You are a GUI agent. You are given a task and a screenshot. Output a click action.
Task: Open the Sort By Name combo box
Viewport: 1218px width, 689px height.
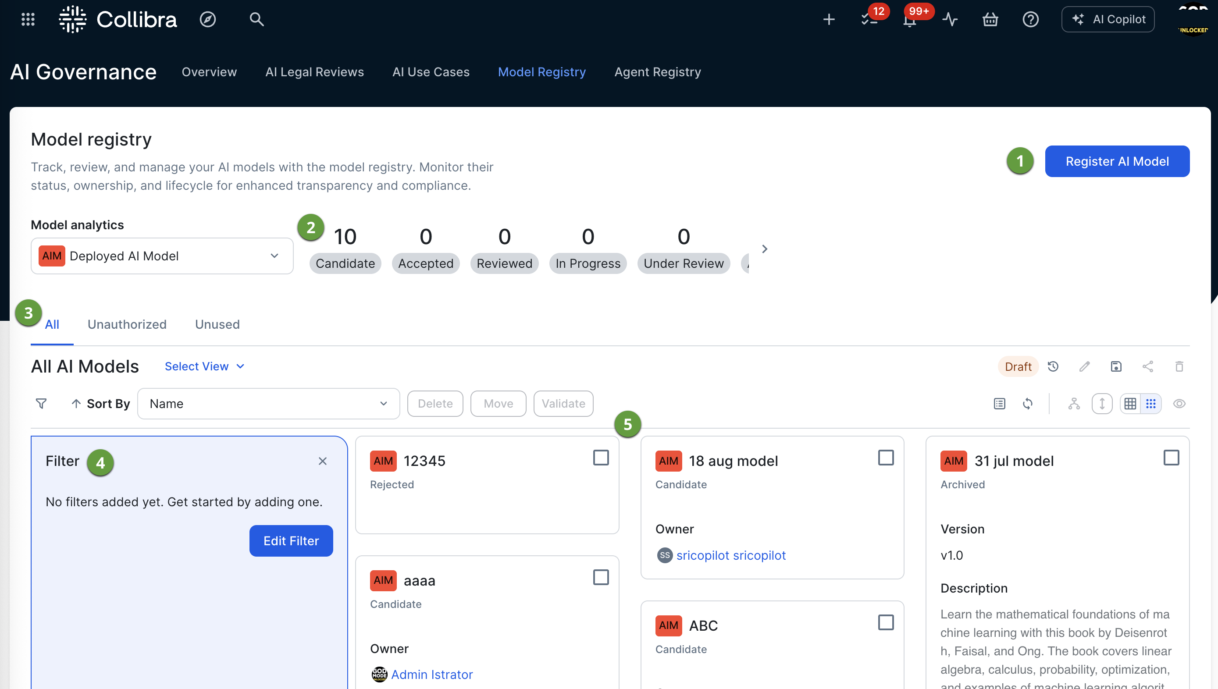[x=268, y=404]
